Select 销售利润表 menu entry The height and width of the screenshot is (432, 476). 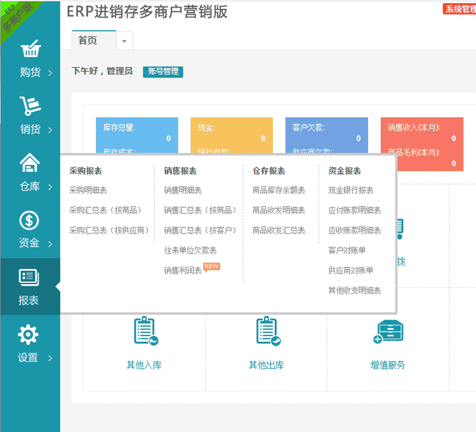(183, 270)
